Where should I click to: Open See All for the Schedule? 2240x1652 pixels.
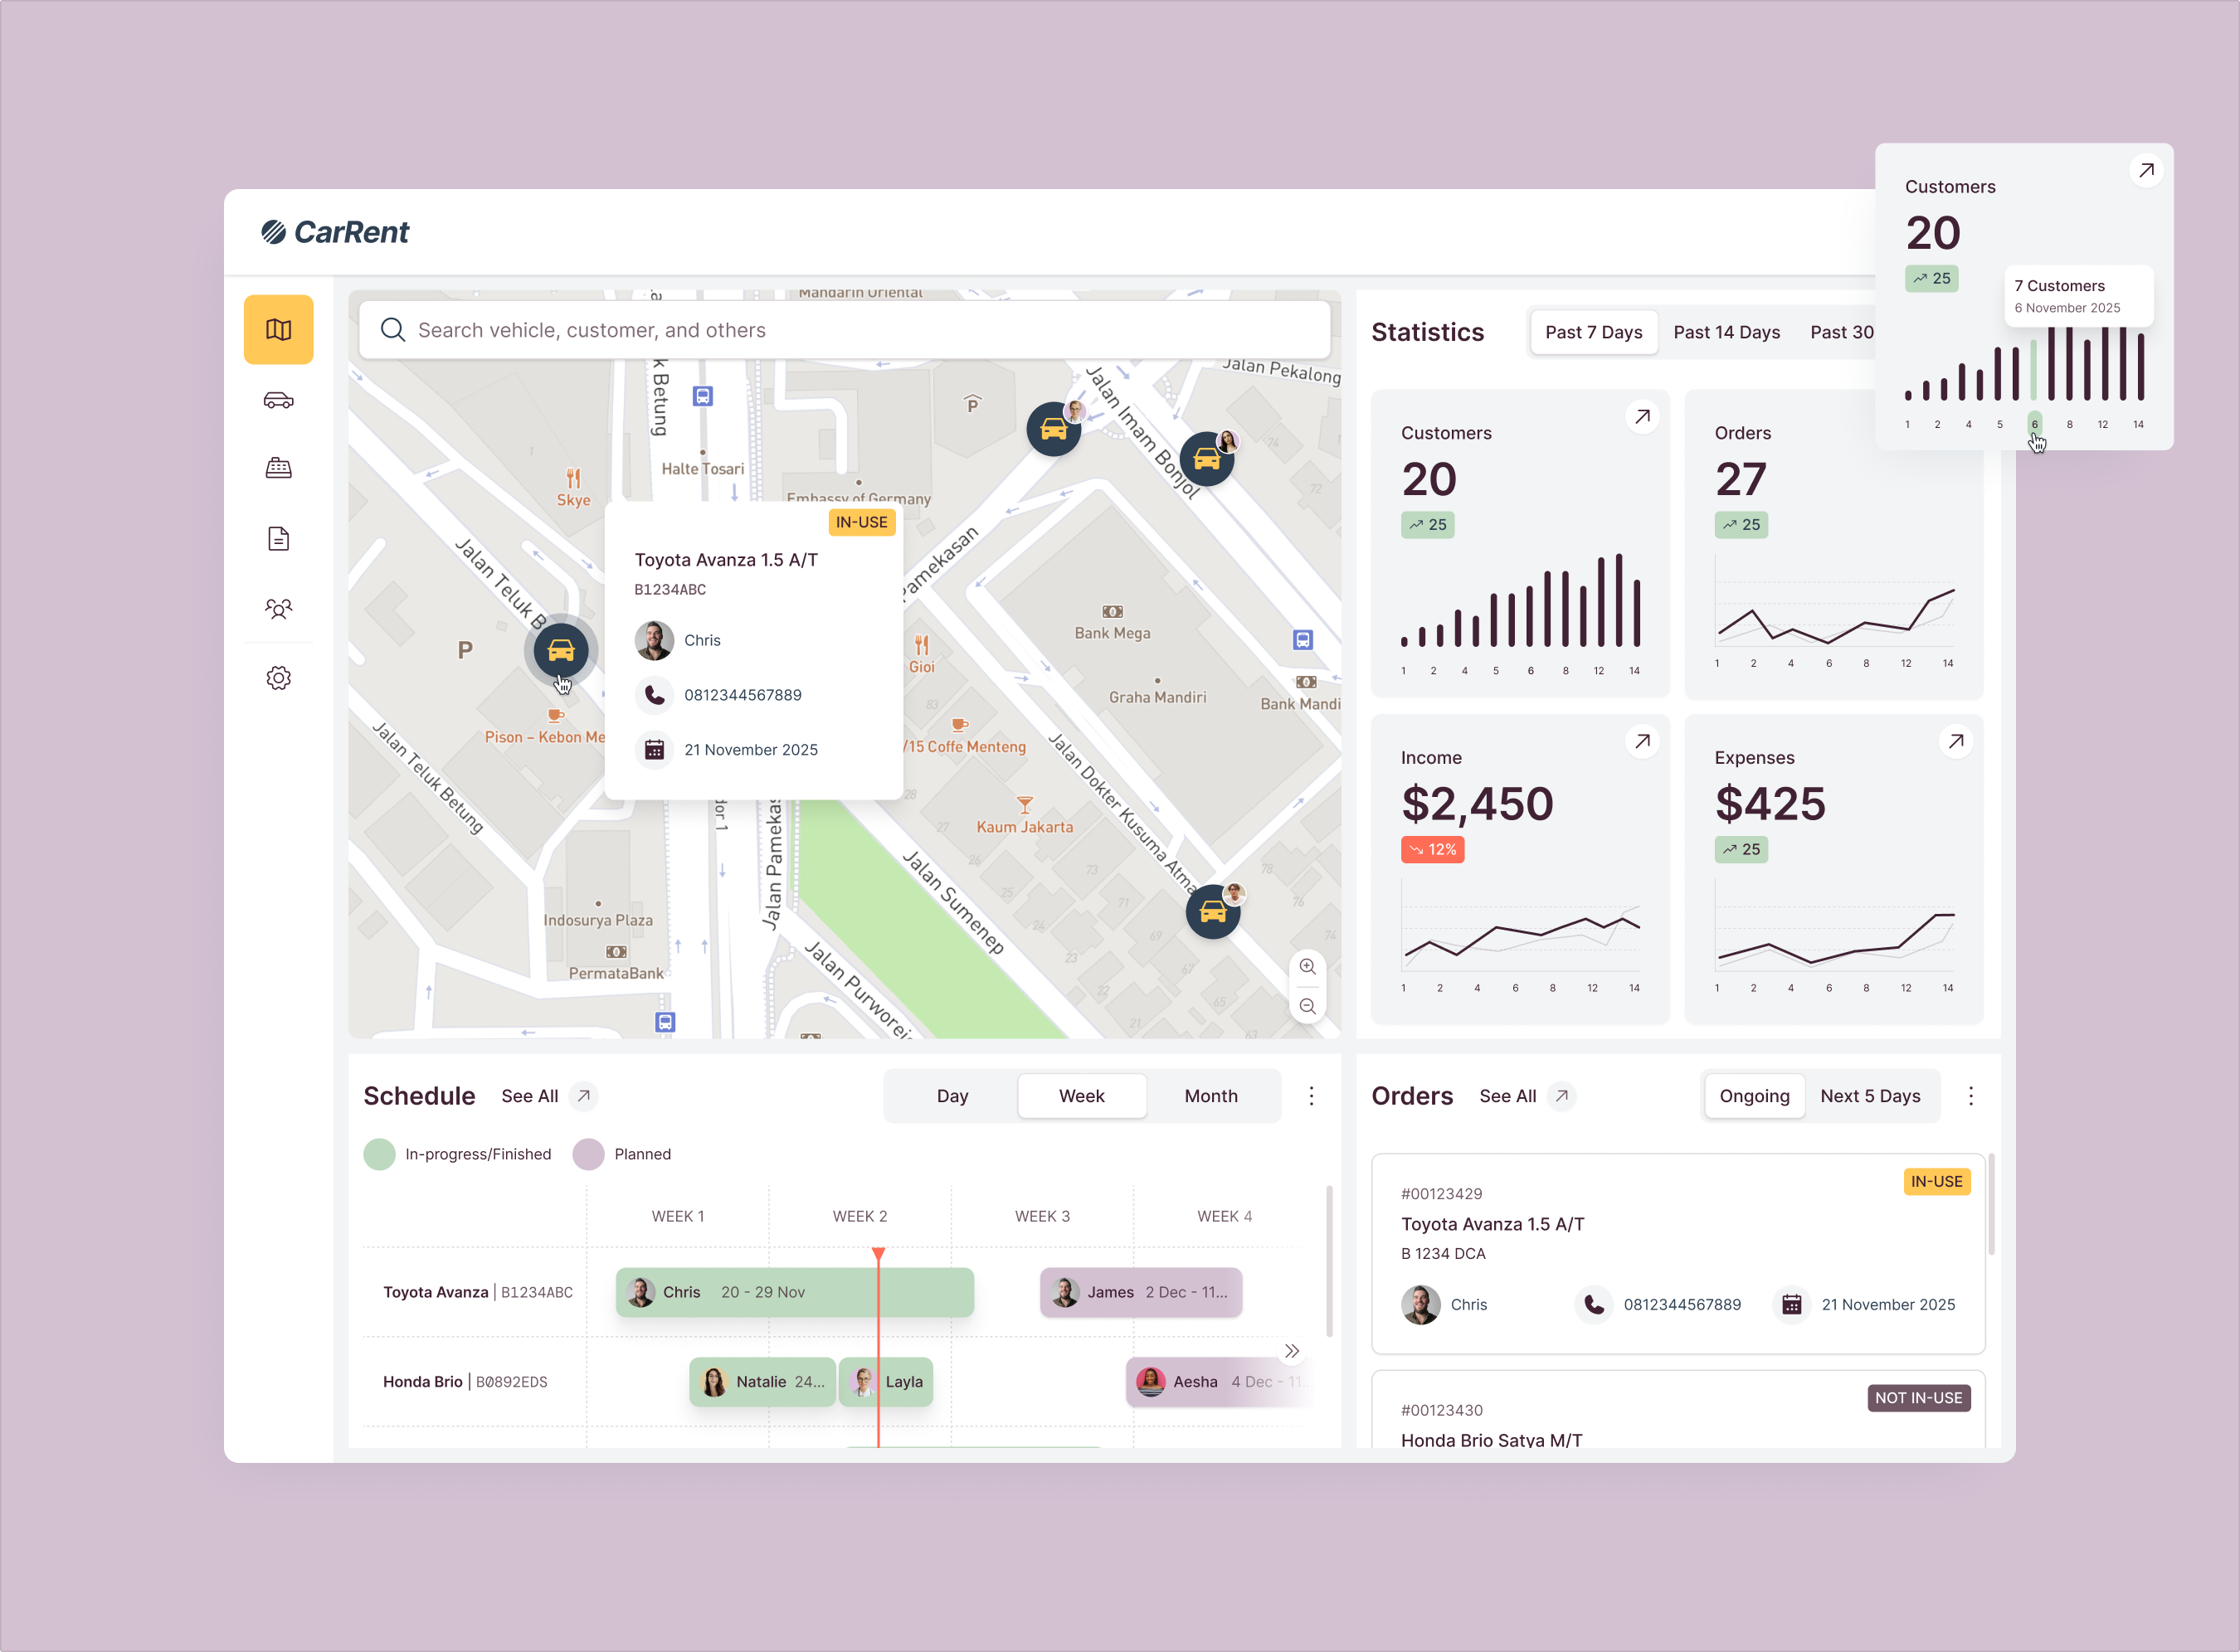pos(530,1096)
